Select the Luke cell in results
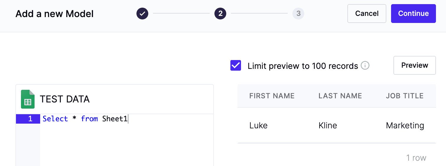 258,125
